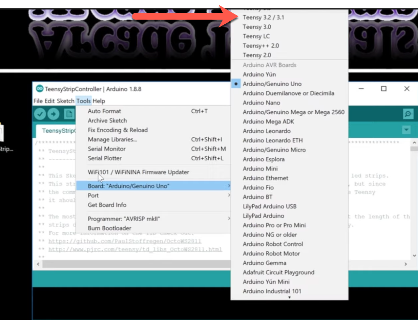Screen dimensions: 418x320
Task: Open the File menu
Action: tap(38, 101)
